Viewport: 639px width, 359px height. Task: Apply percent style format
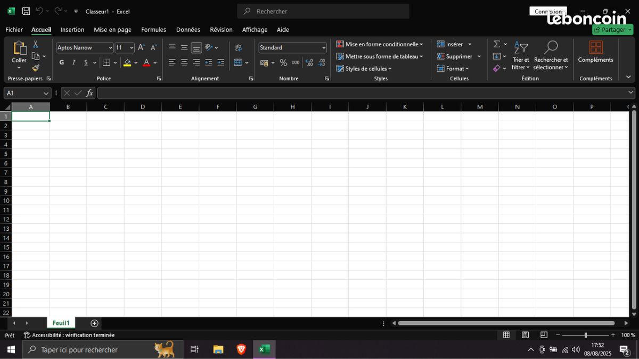[x=283, y=63]
